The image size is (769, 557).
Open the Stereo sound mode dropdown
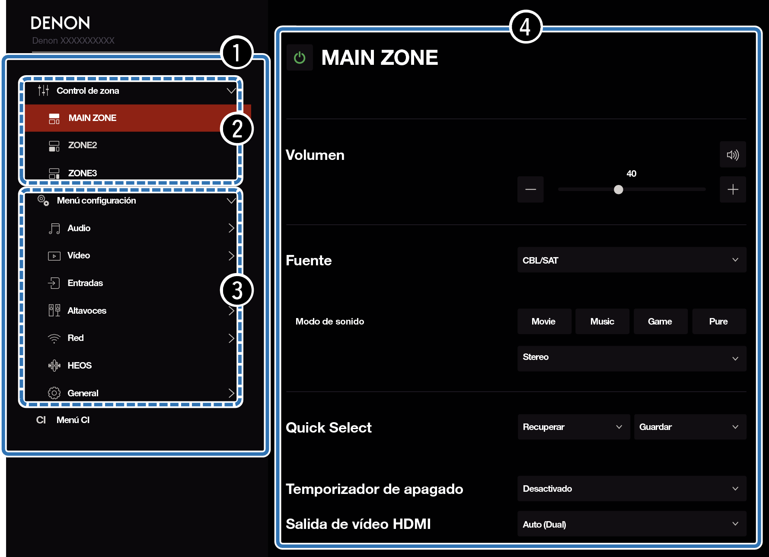tap(632, 358)
